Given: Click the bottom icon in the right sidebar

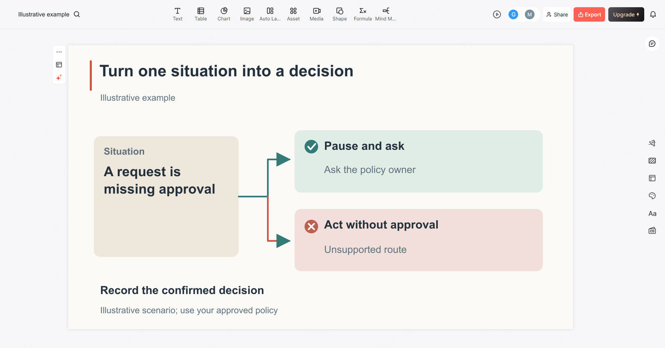Looking at the screenshot, I should point(652,231).
